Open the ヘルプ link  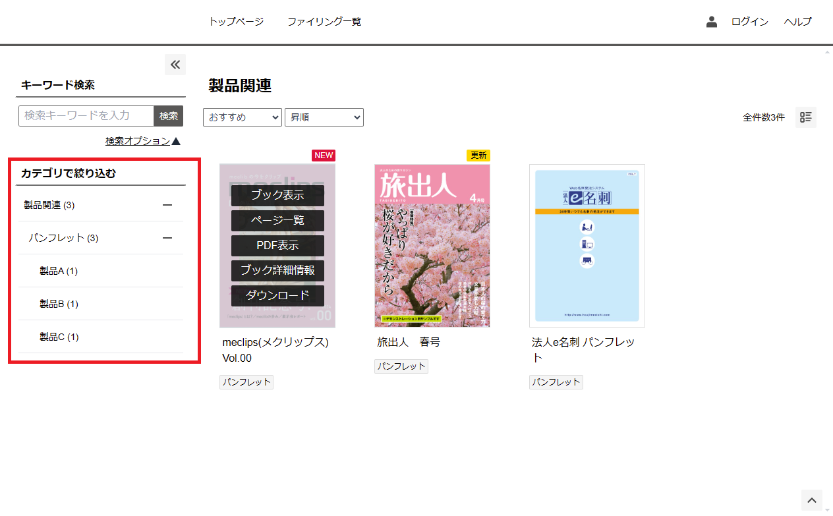pyautogui.click(x=797, y=22)
